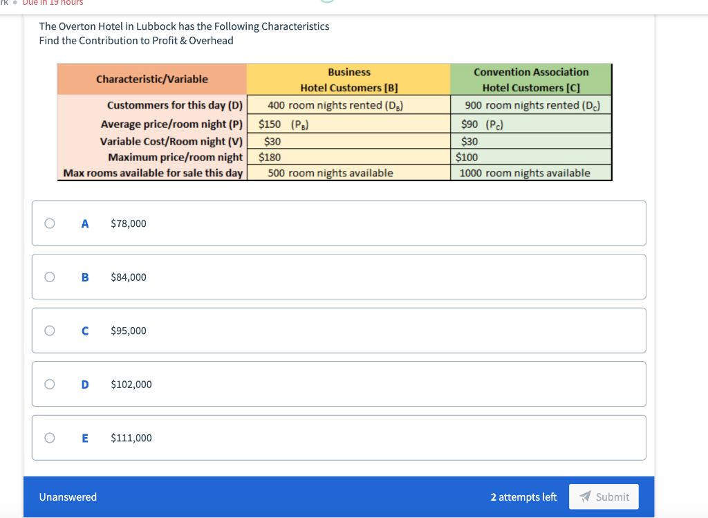Image resolution: width=708 pixels, height=518 pixels.
Task: Click the 'Due in 19 hours' text
Action: click(x=53, y=3)
